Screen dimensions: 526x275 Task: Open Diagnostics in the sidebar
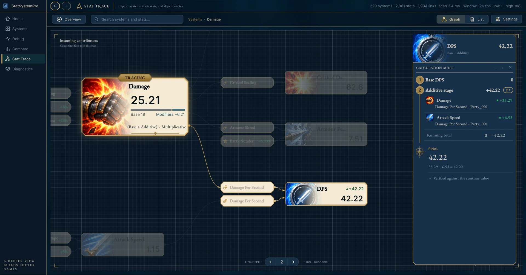point(23,69)
